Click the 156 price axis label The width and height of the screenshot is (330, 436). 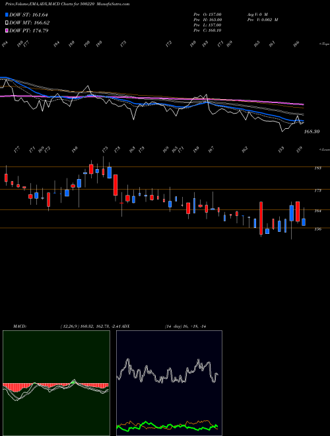pos(318,229)
